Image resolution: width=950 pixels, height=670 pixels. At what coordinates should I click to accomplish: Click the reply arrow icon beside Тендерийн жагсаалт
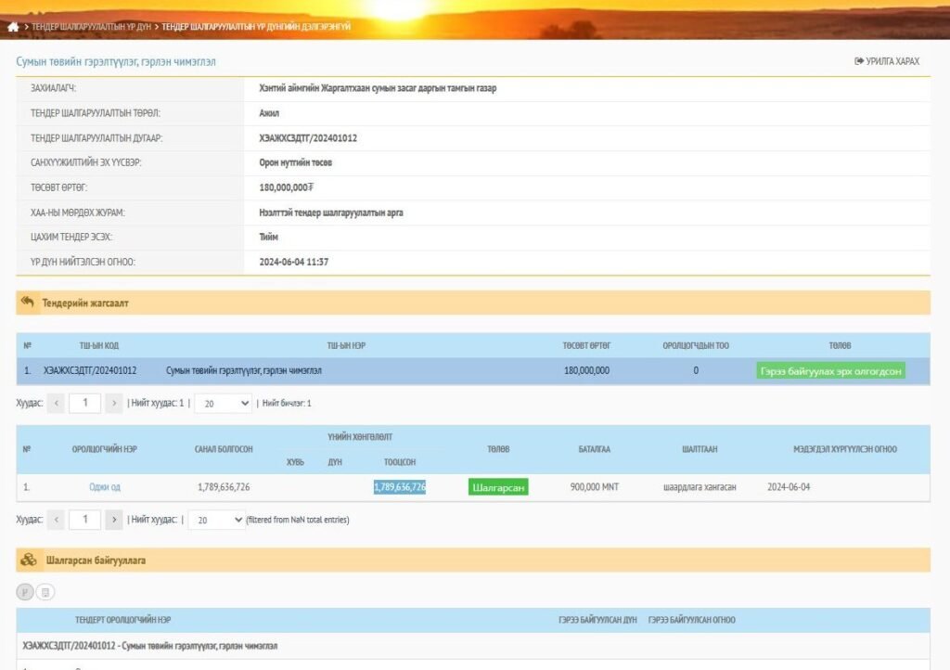[x=27, y=303]
